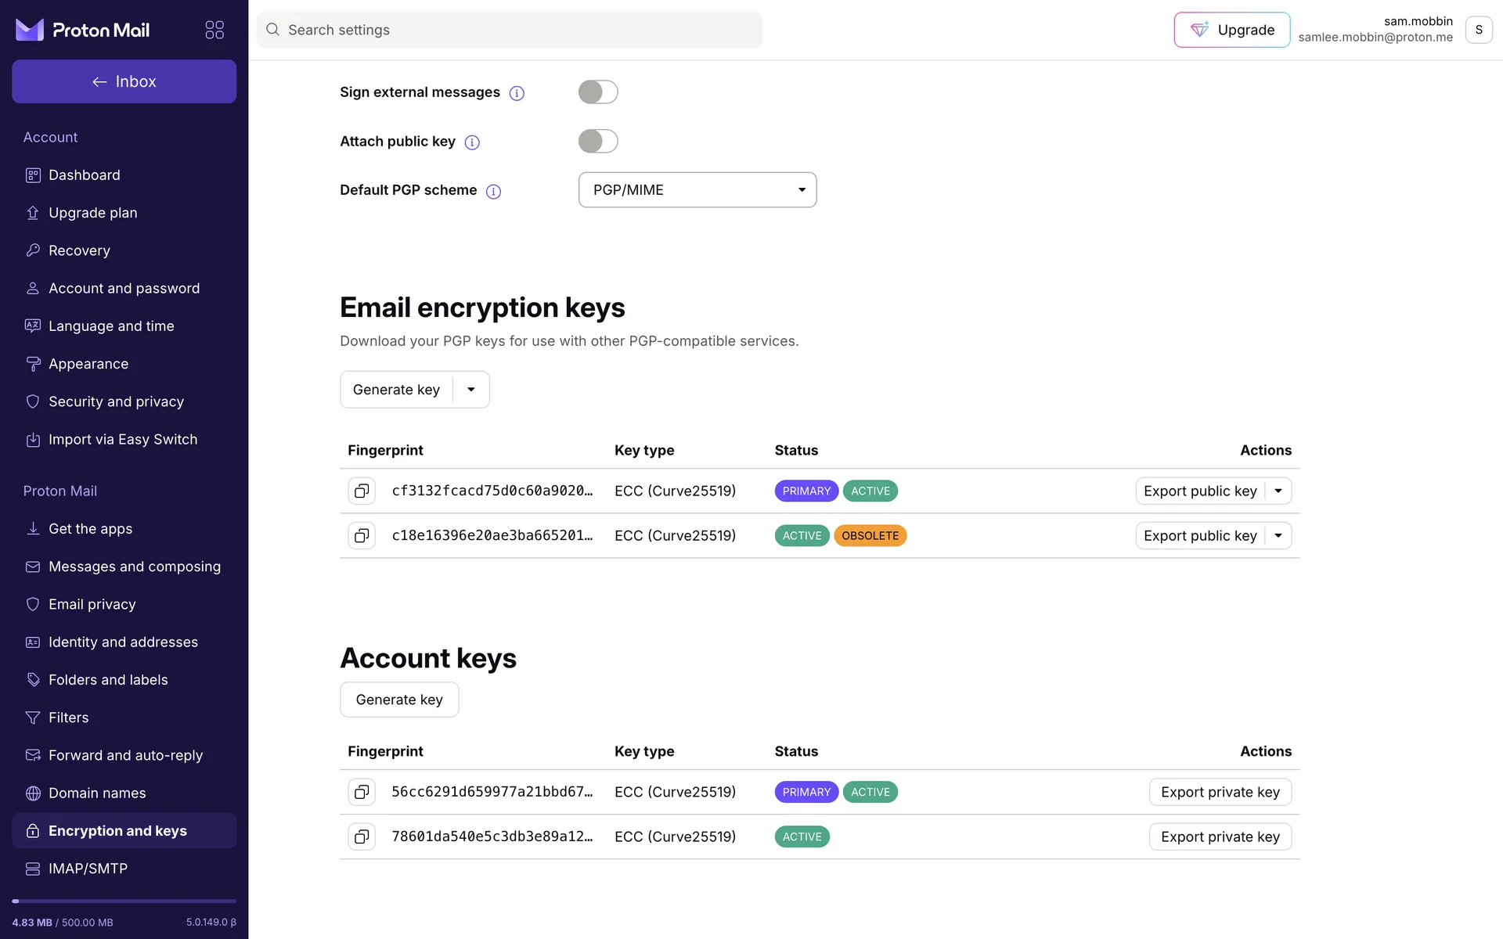
Task: Open Security and privacy settings
Action: (116, 401)
